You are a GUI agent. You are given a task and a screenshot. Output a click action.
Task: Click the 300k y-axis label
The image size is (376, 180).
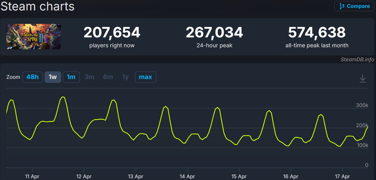tap(362, 106)
